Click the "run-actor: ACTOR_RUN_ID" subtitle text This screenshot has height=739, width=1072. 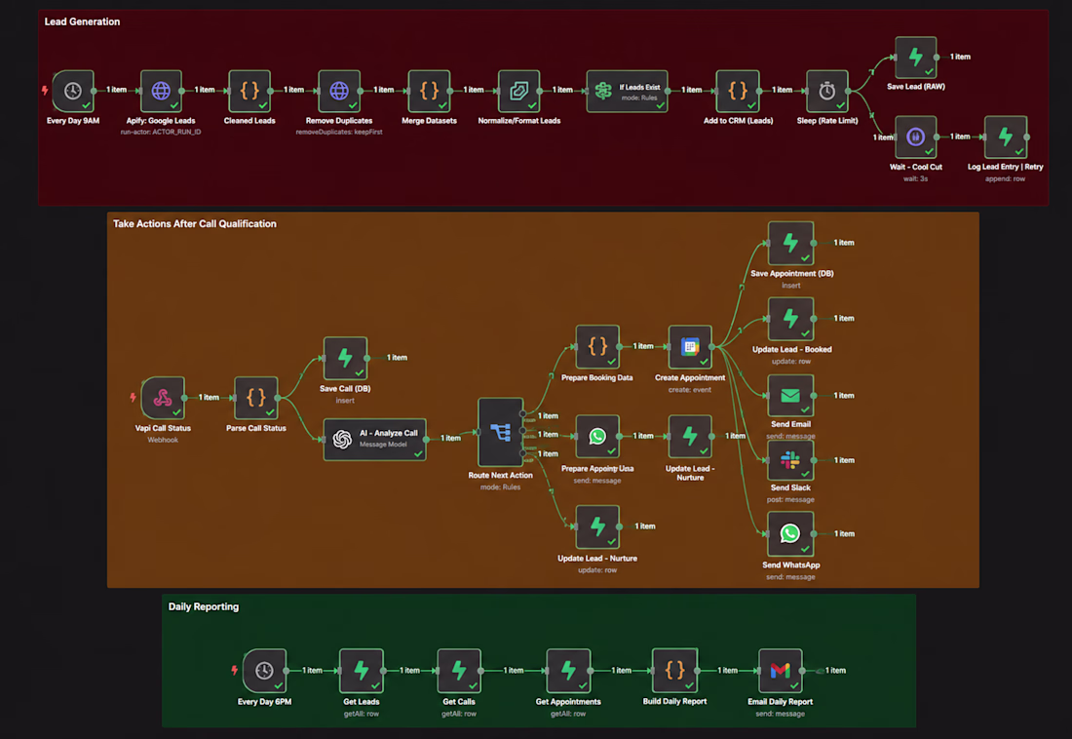[x=161, y=132]
